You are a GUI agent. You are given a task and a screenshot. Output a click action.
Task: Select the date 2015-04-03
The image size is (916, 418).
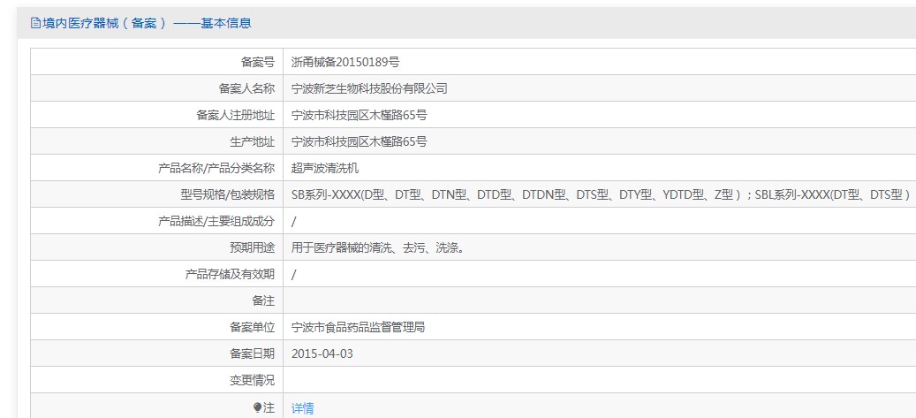click(322, 354)
